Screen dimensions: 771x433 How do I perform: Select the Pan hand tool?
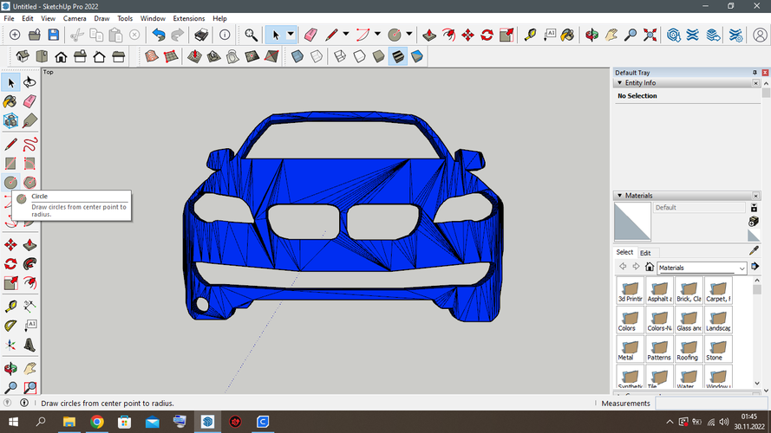(x=611, y=35)
